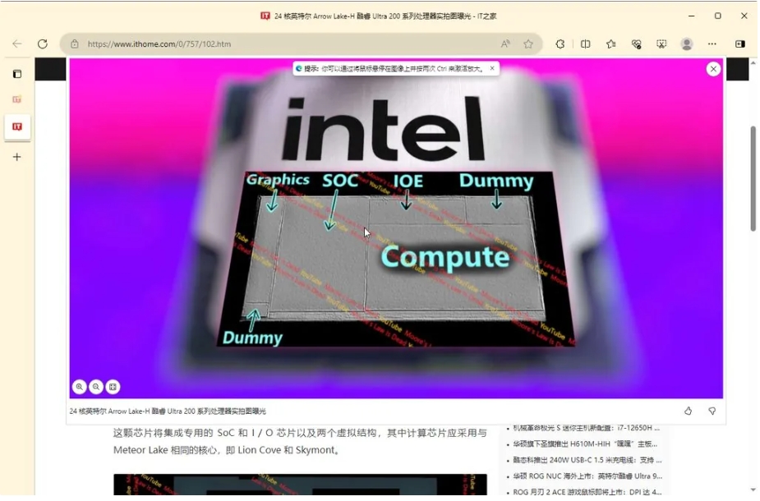Switch to the second faded IT tab

point(17,100)
